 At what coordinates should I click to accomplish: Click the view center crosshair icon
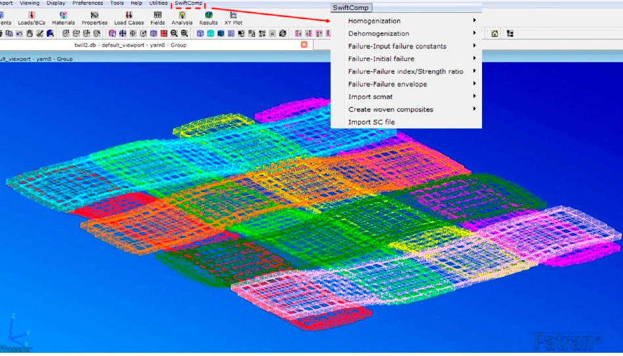coord(132,33)
